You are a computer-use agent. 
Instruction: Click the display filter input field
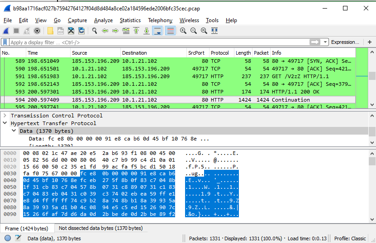(x=159, y=42)
